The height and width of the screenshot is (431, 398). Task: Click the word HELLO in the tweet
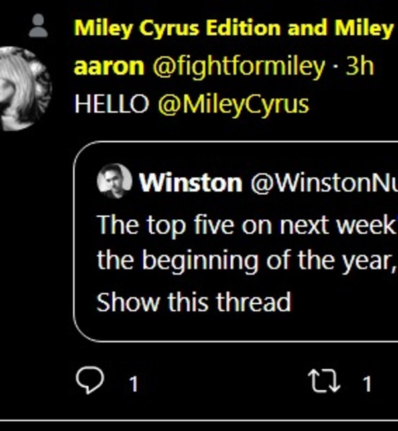pyautogui.click(x=111, y=104)
